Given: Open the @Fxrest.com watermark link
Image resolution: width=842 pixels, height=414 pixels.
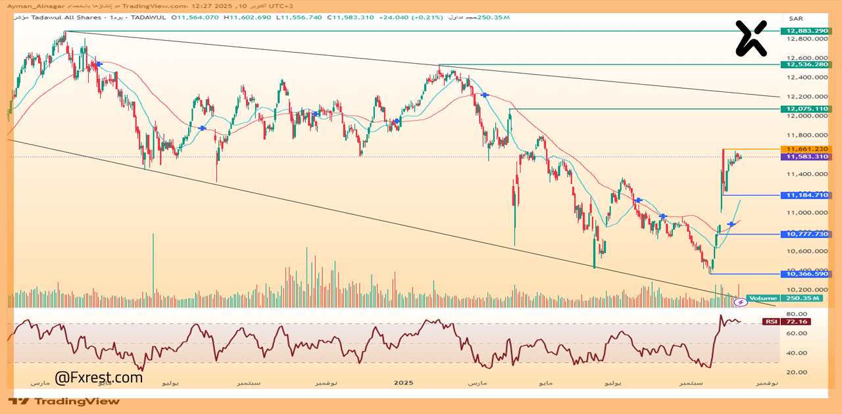Looking at the screenshot, I should click(x=99, y=378).
